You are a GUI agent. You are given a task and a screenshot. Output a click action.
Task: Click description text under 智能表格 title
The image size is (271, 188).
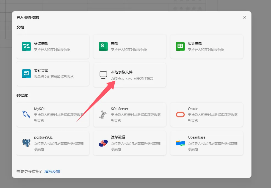point(206,49)
